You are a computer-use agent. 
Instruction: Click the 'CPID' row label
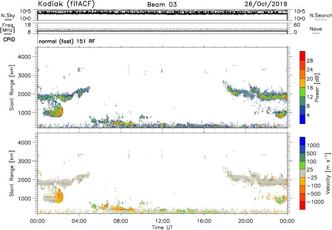click(x=9, y=39)
